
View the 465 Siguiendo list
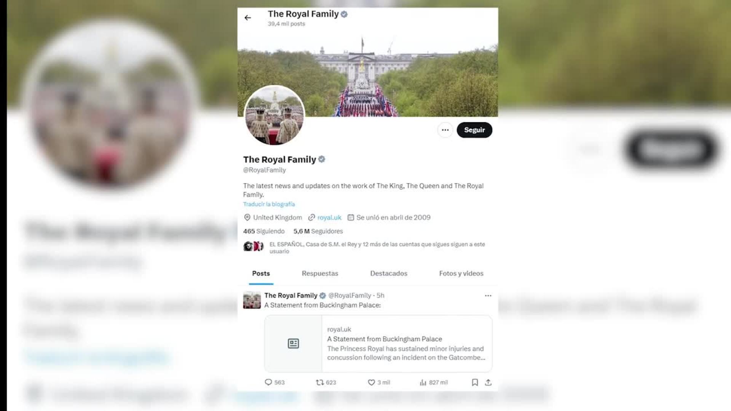[264, 231]
